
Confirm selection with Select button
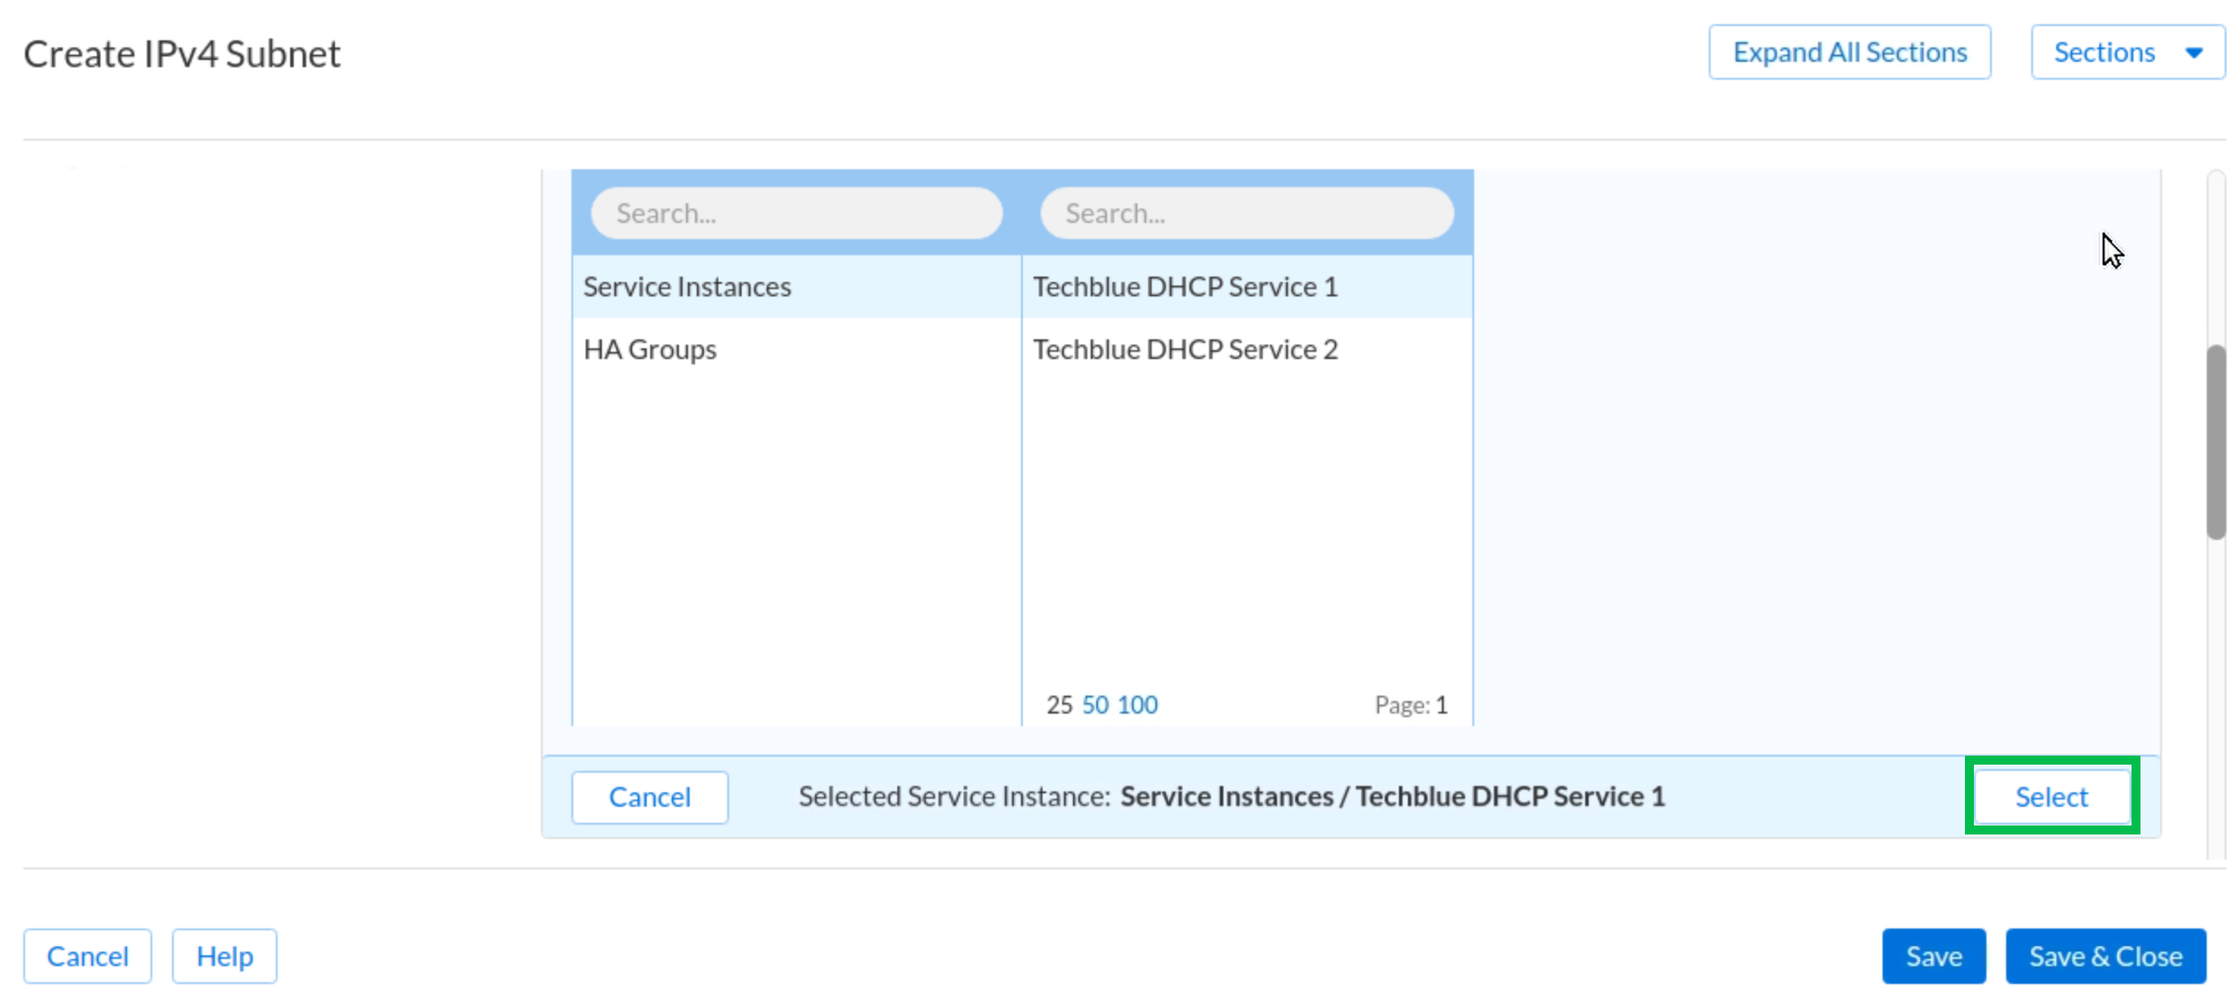coord(2051,797)
